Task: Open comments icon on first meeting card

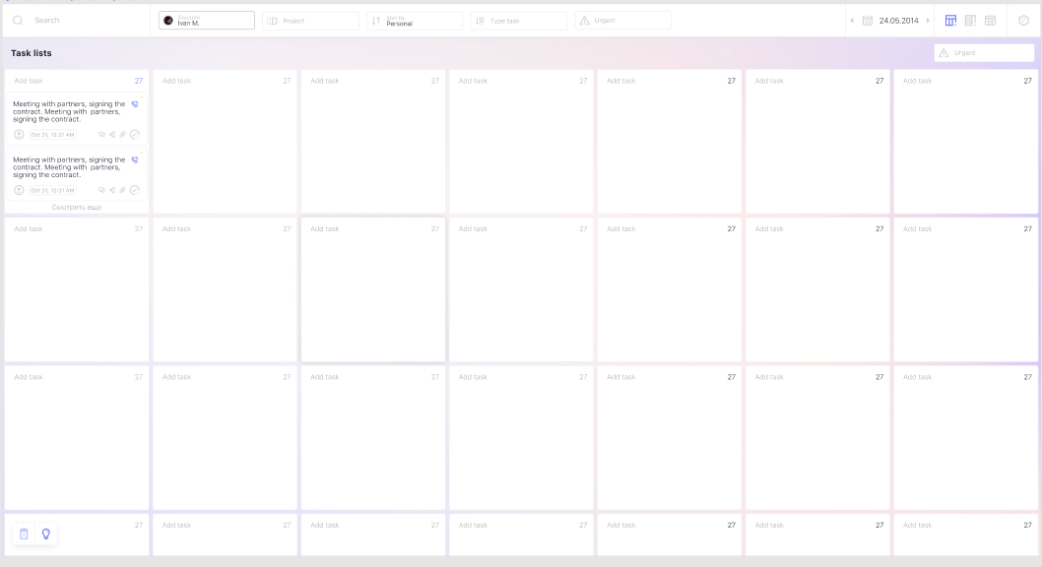Action: 101,135
